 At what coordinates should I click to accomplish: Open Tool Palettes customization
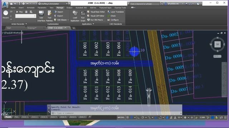pos(49,16)
